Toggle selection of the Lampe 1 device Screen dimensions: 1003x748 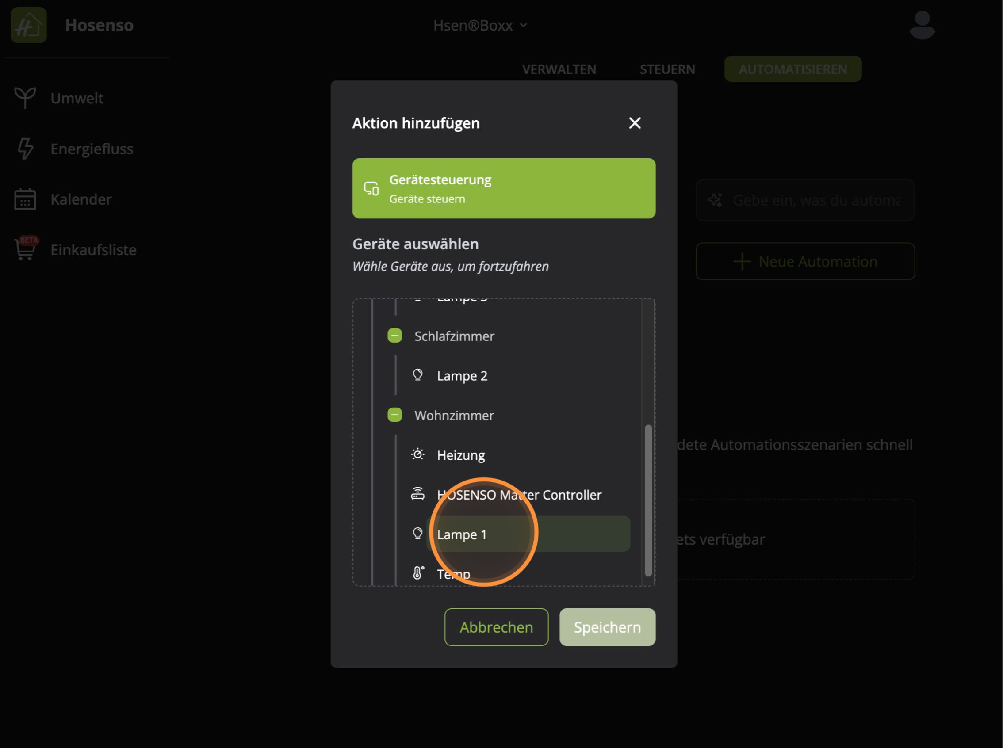(x=462, y=534)
